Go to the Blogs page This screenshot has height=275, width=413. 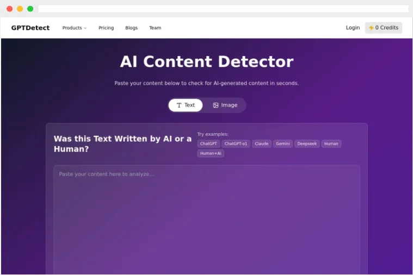coord(131,28)
